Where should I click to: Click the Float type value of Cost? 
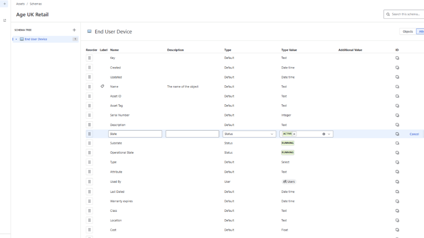[x=285, y=230]
